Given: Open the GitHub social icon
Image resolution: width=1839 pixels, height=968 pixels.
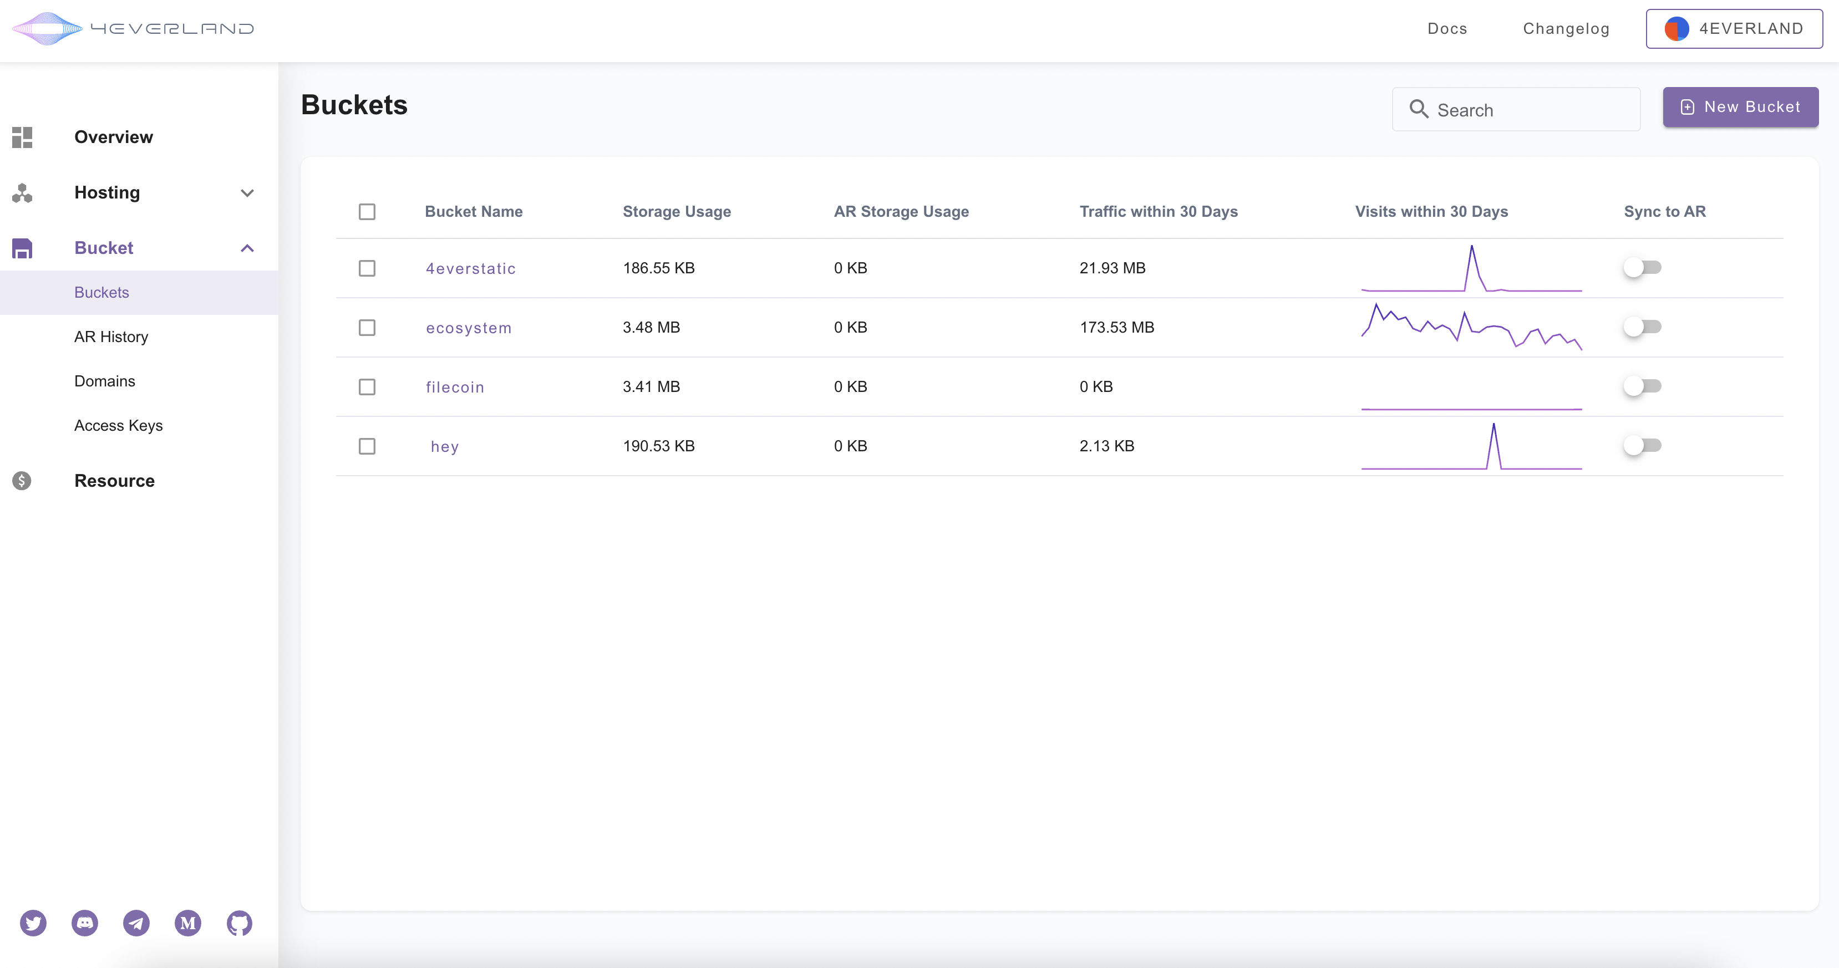Looking at the screenshot, I should pos(239,923).
